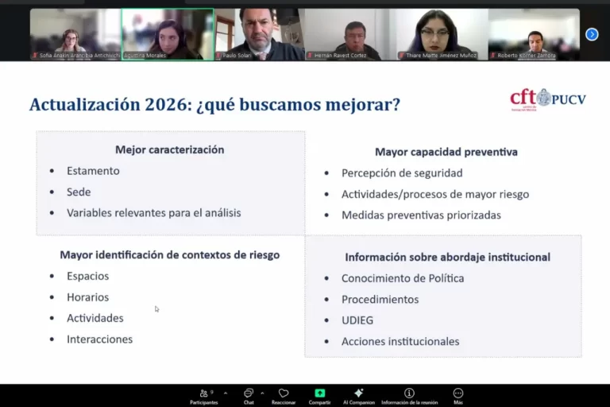The image size is (610, 407).
Task: Click muted mic icon on Paulo Solari
Action: pos(218,56)
